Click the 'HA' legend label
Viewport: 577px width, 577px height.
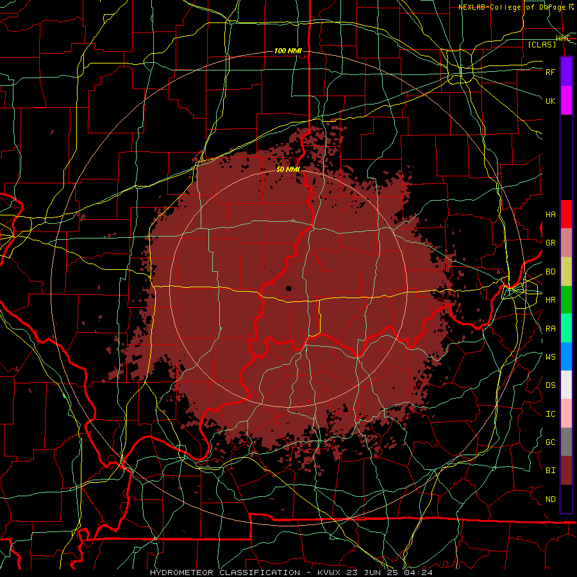[x=550, y=215]
